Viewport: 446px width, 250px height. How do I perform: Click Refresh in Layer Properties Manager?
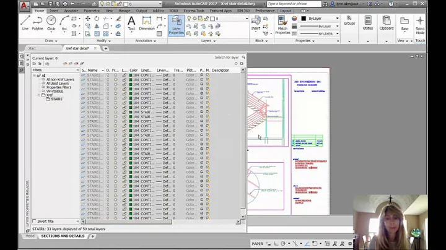236,63
